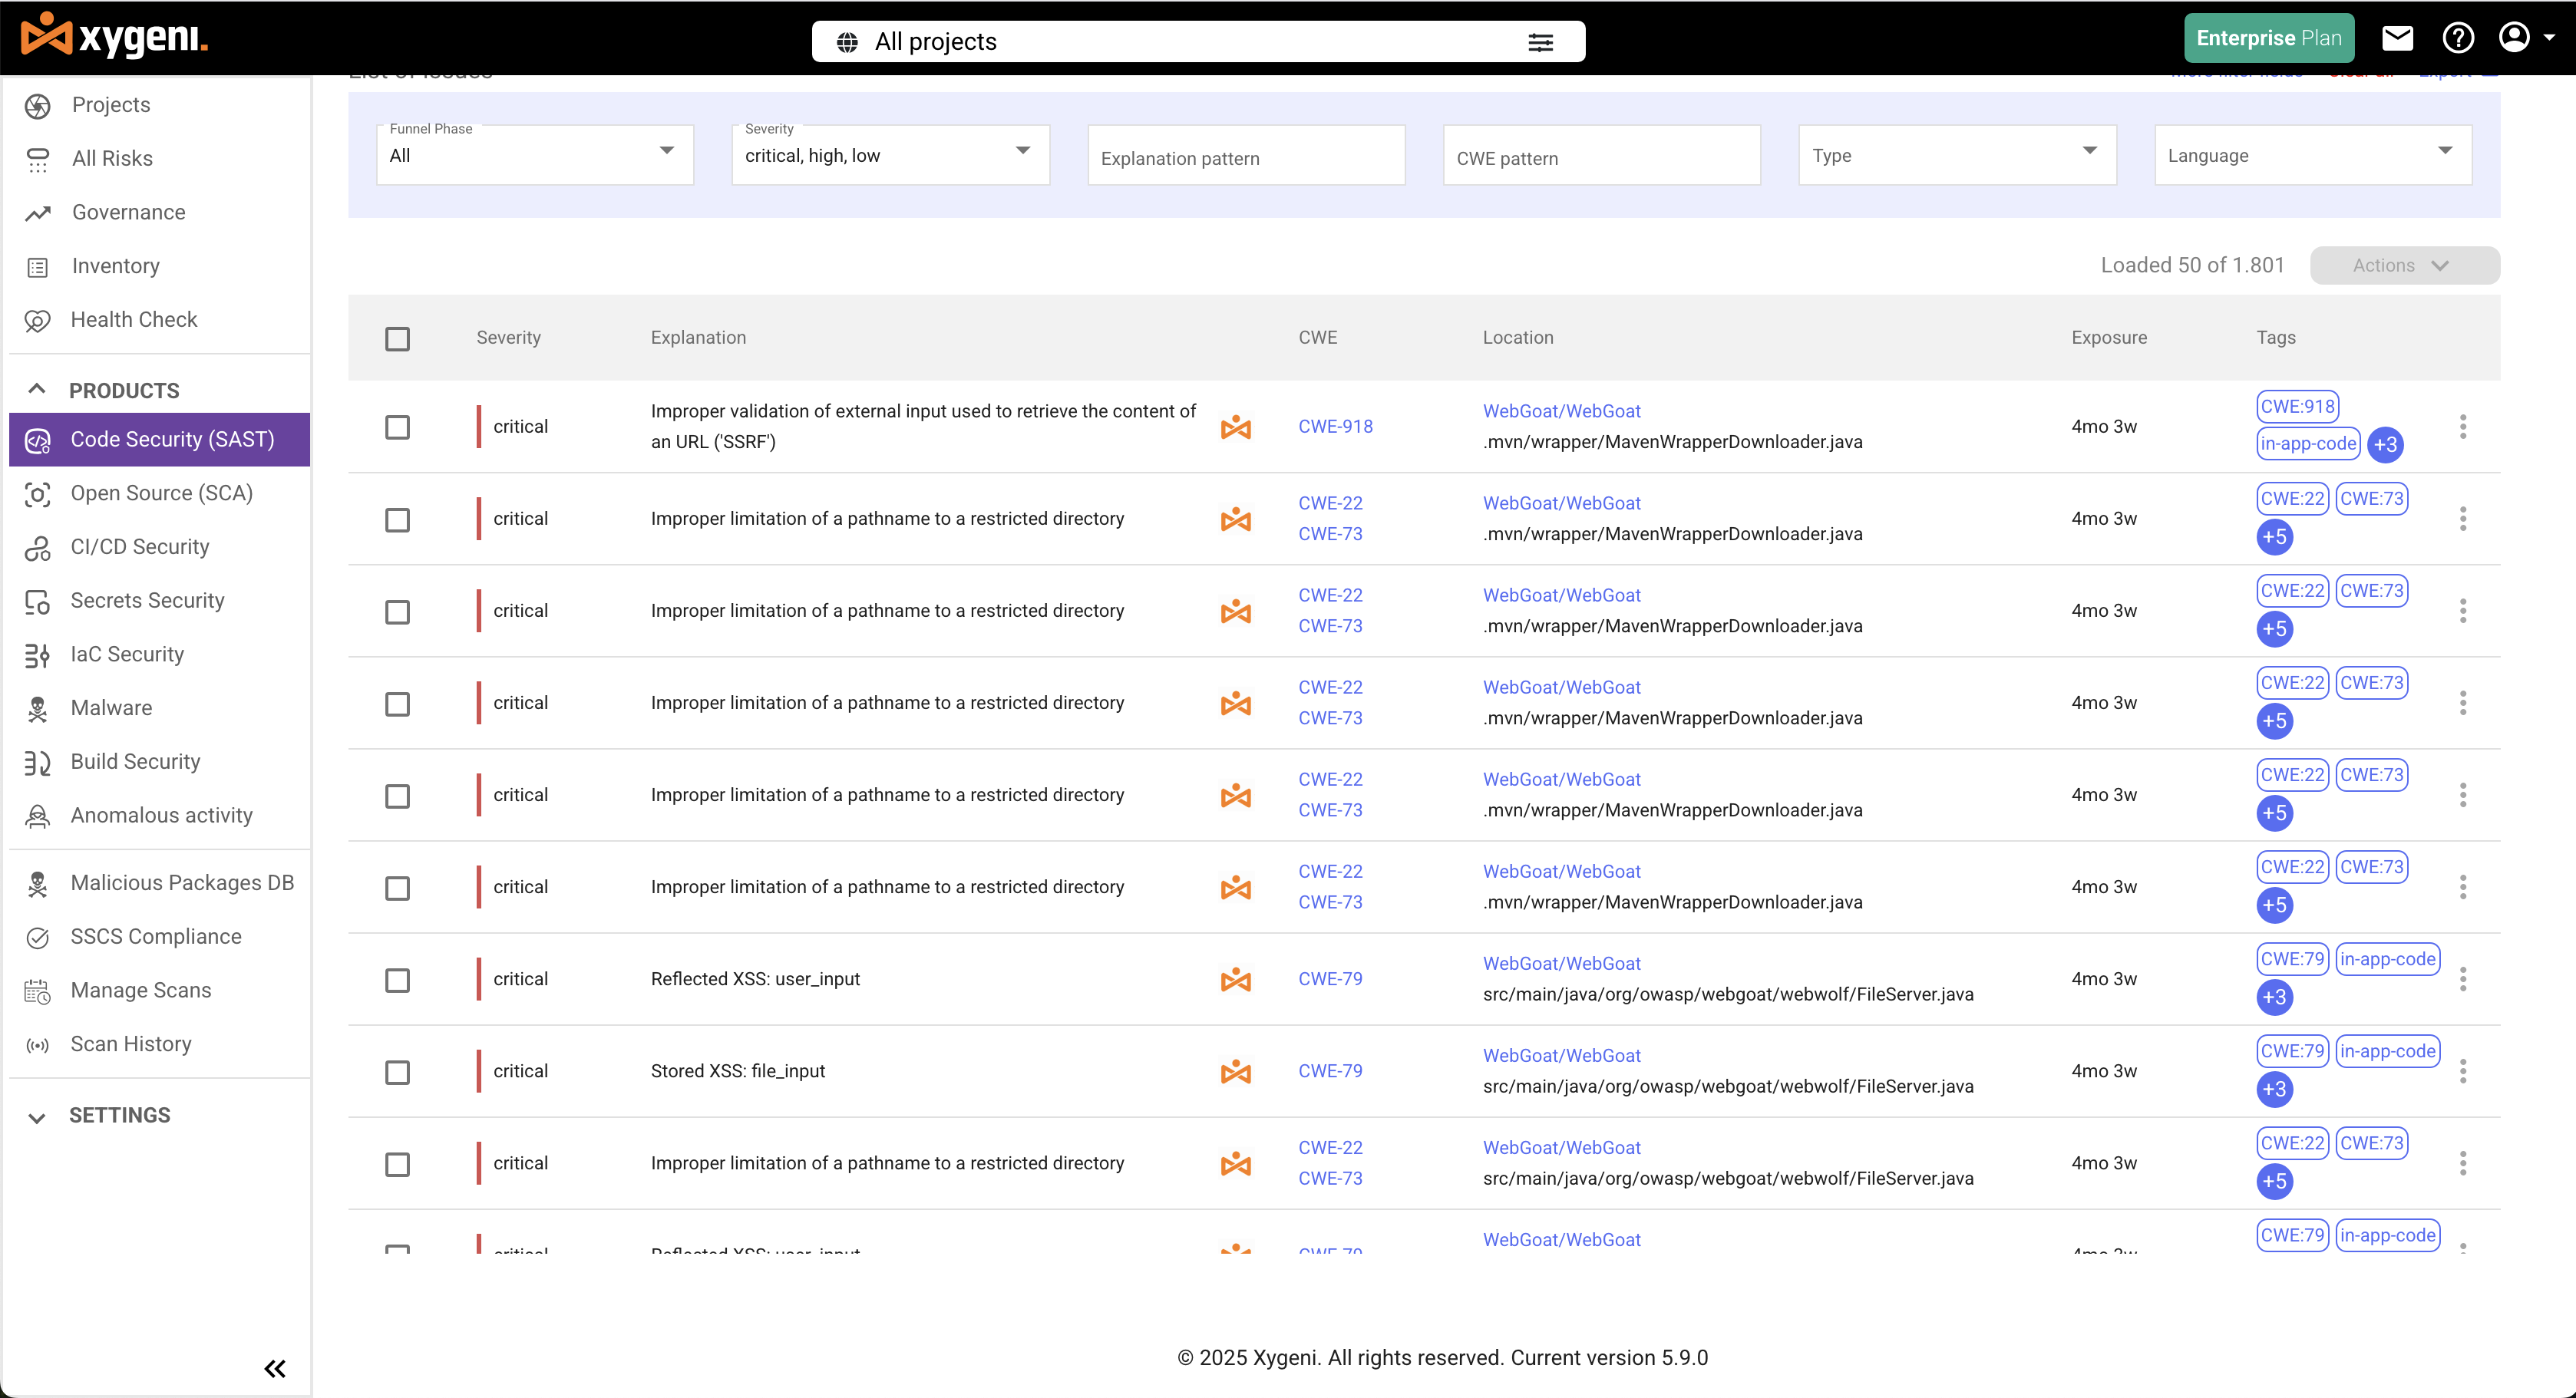This screenshot has width=2576, height=1398.
Task: Click the Explanation pattern input field
Action: click(x=1245, y=157)
